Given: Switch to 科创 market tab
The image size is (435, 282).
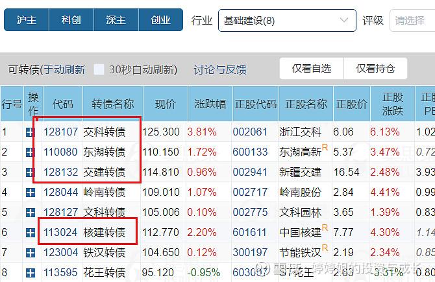Looking at the screenshot, I should tap(71, 20).
